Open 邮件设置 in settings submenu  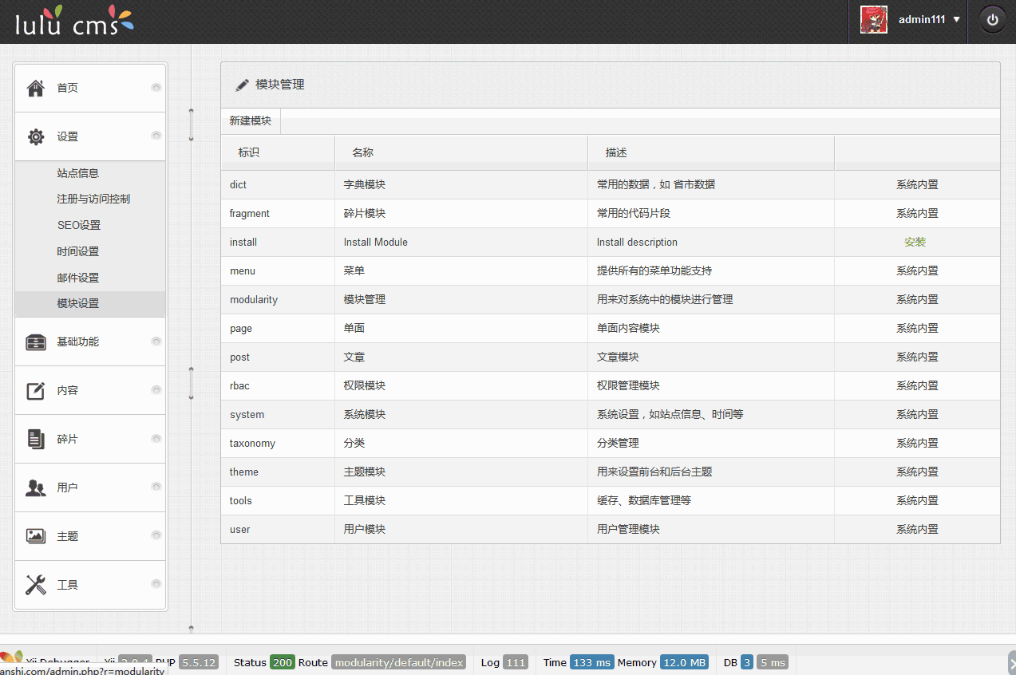78,278
